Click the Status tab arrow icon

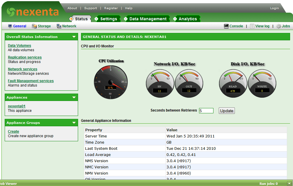click(71, 19)
